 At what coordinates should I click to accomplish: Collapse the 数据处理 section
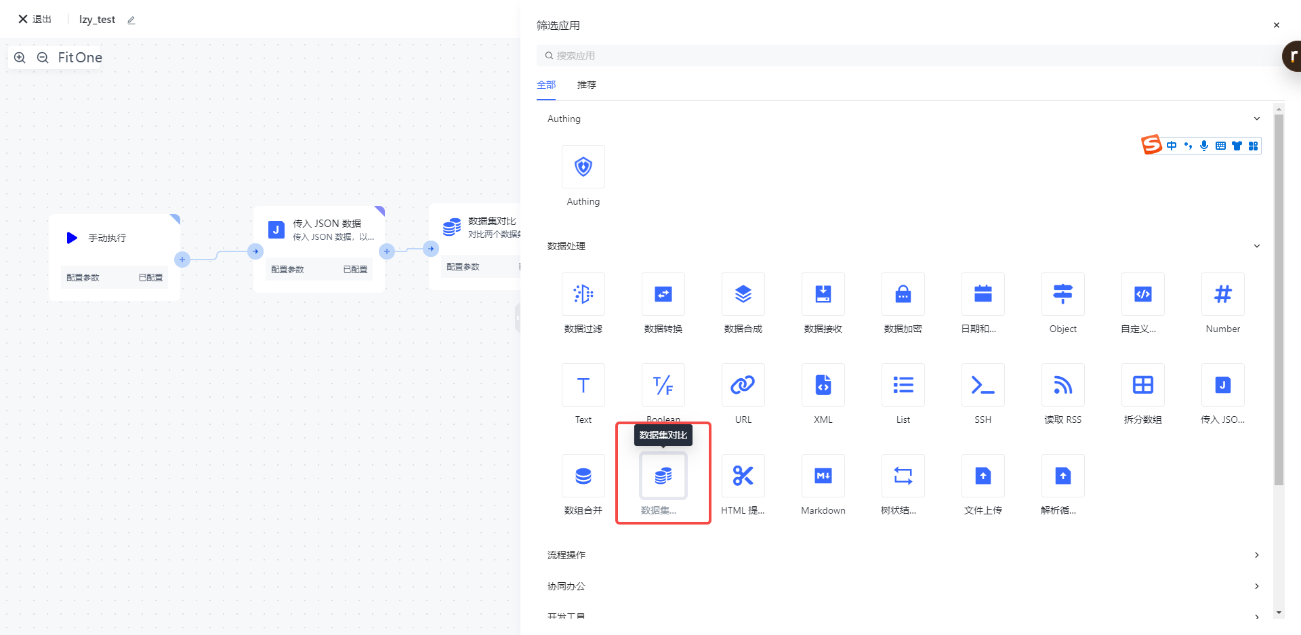point(1256,246)
